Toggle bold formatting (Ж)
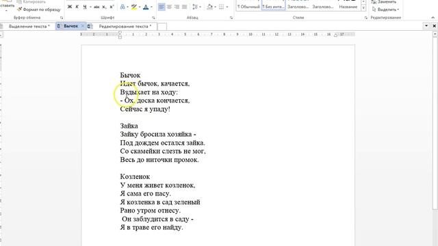438x246 pixels. tap(70, 7)
